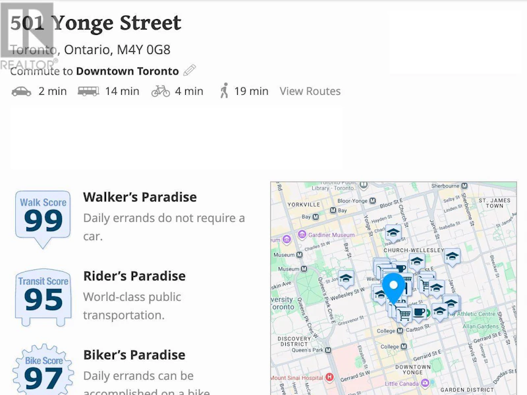Screen dimensions: 527x395
Task: Click the 14 min transit time
Action: 122,91
